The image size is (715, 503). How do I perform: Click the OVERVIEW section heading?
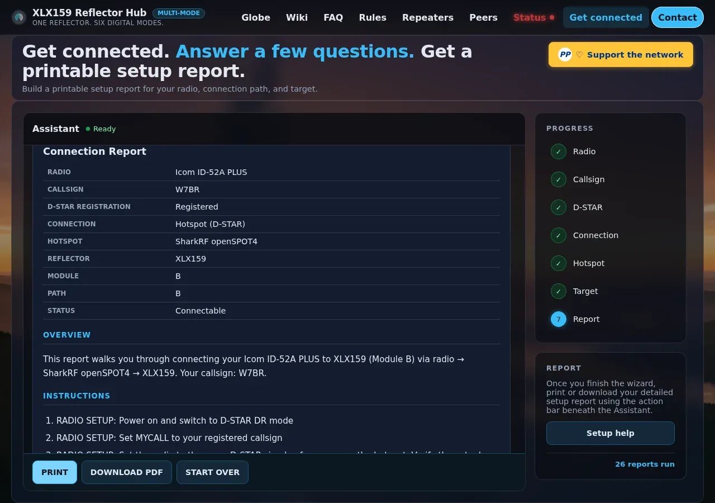(66, 335)
